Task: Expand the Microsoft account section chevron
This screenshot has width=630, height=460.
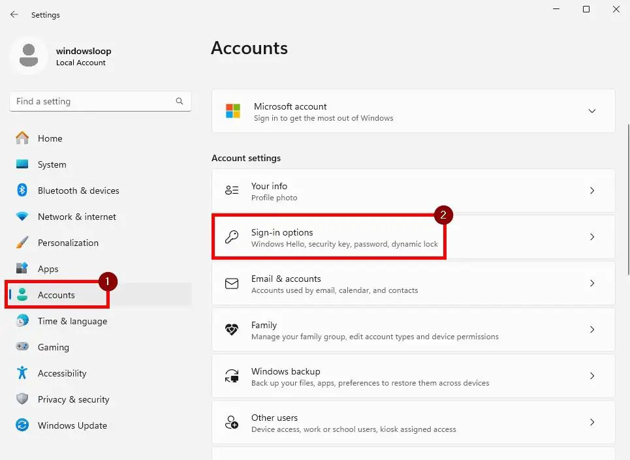Action: (x=592, y=111)
